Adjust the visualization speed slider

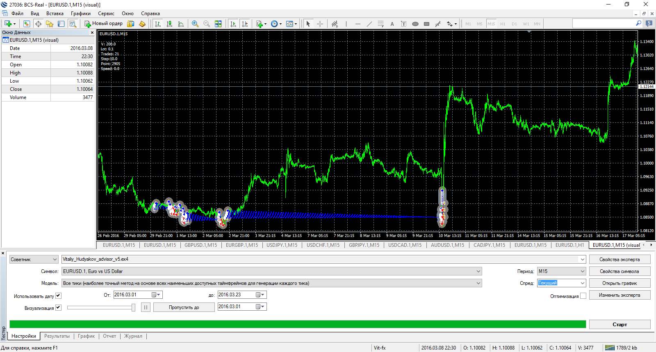[133, 307]
